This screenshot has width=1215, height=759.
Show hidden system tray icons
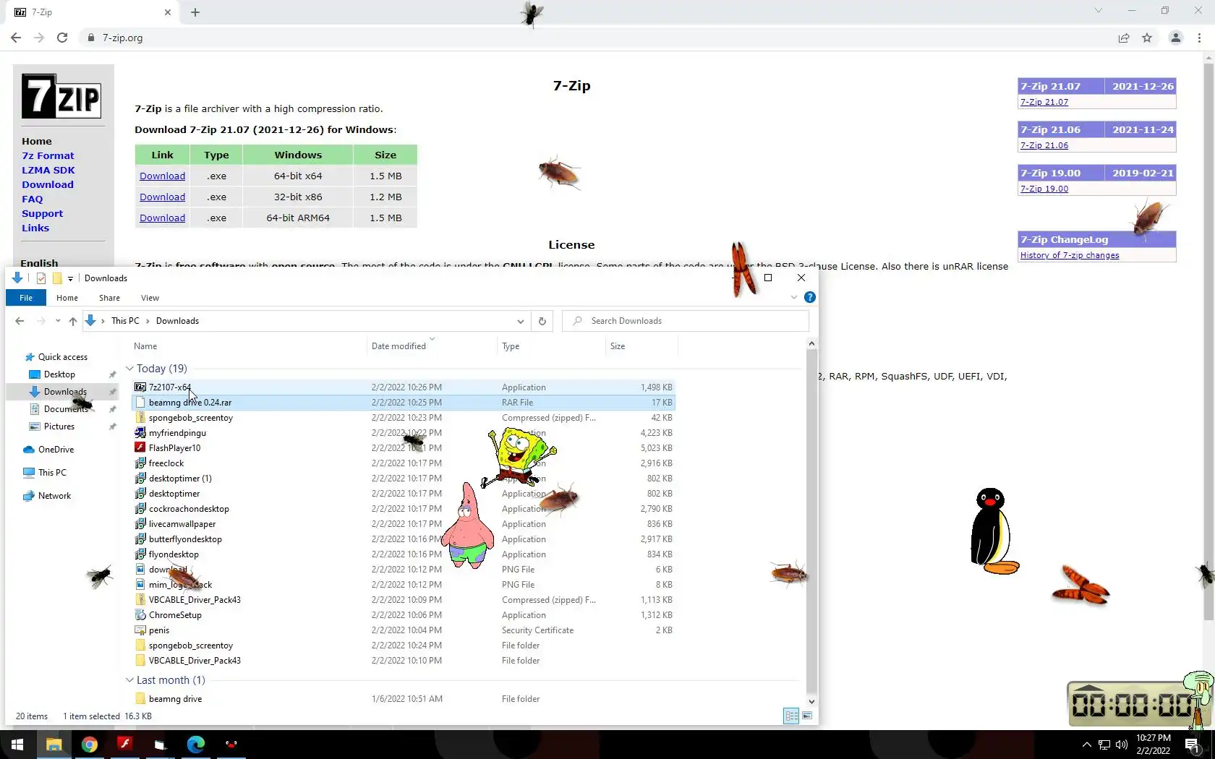[1086, 745]
